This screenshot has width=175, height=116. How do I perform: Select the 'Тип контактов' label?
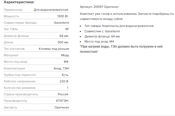click(14, 49)
